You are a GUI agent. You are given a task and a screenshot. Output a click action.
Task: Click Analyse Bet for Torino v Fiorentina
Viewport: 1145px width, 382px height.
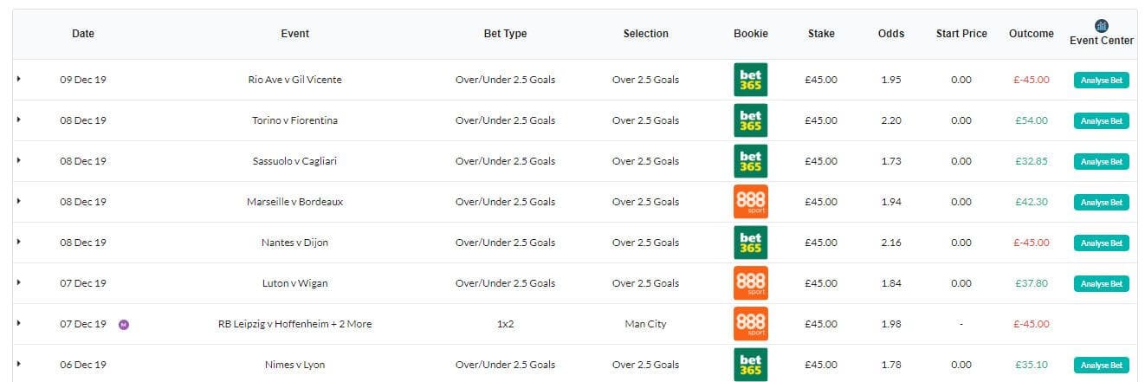point(1102,121)
